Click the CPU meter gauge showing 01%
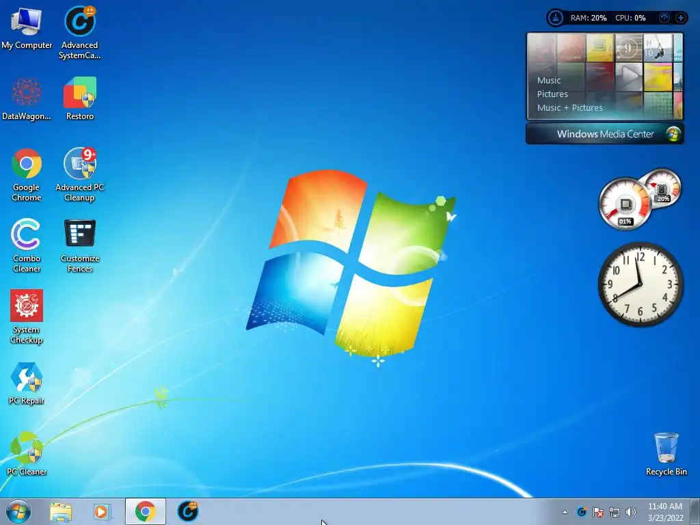 [x=625, y=204]
